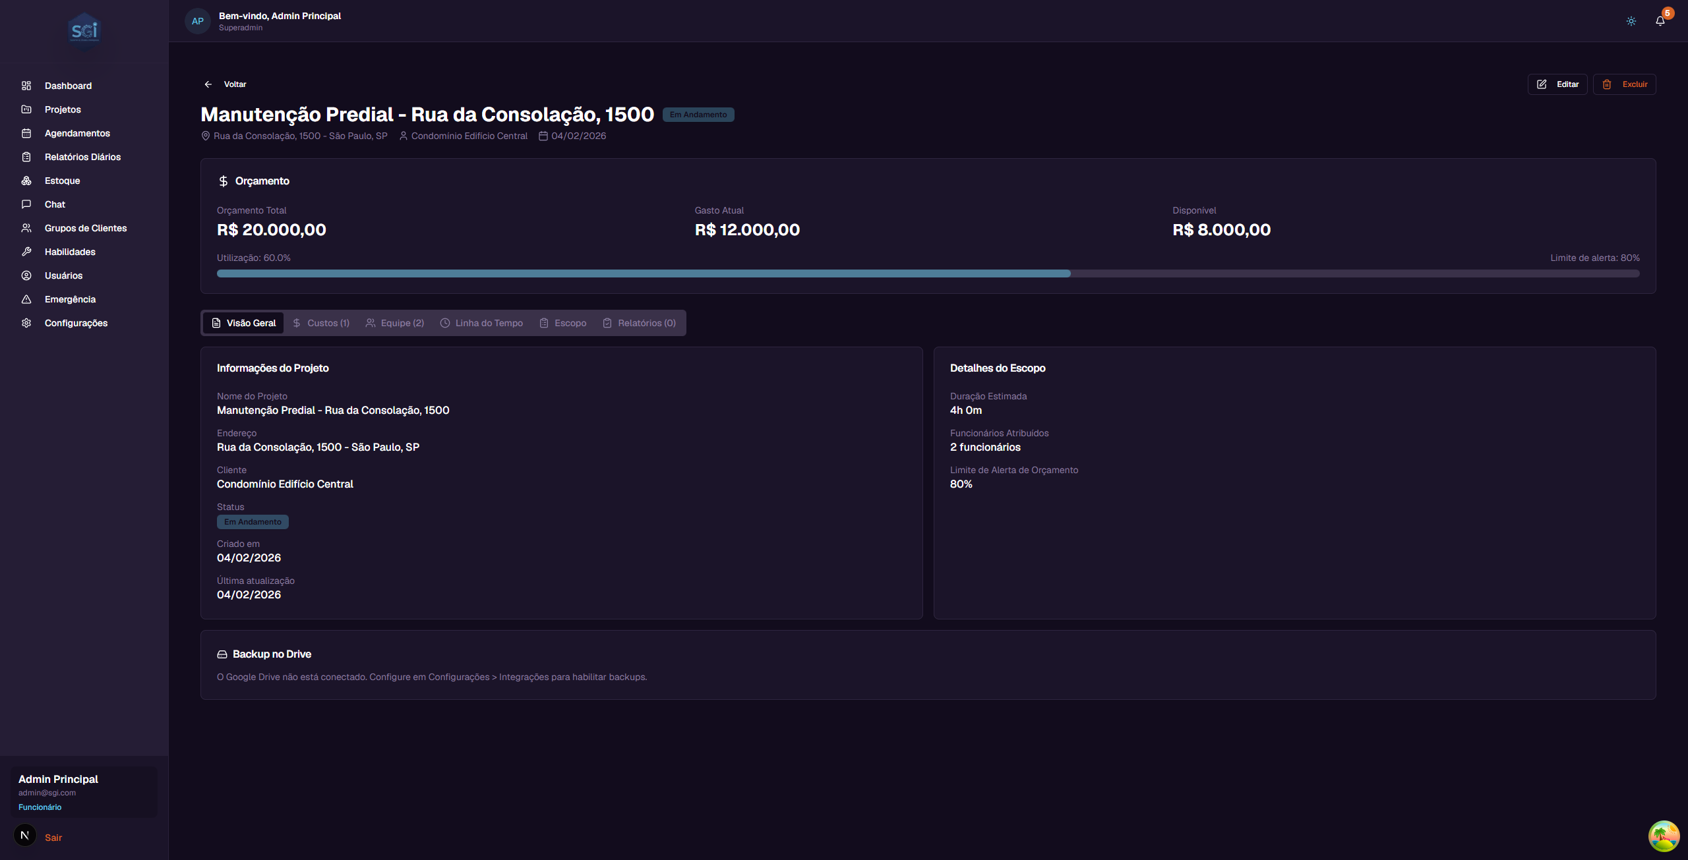Open the Agendamentos calendar section
Viewport: 1688px width, 860px height.
77,133
